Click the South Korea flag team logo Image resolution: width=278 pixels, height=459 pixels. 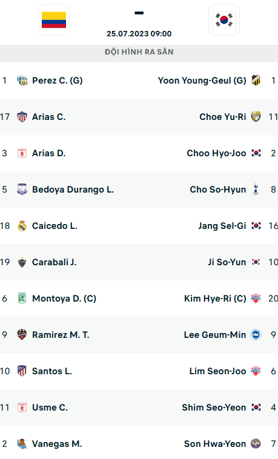coord(224,20)
